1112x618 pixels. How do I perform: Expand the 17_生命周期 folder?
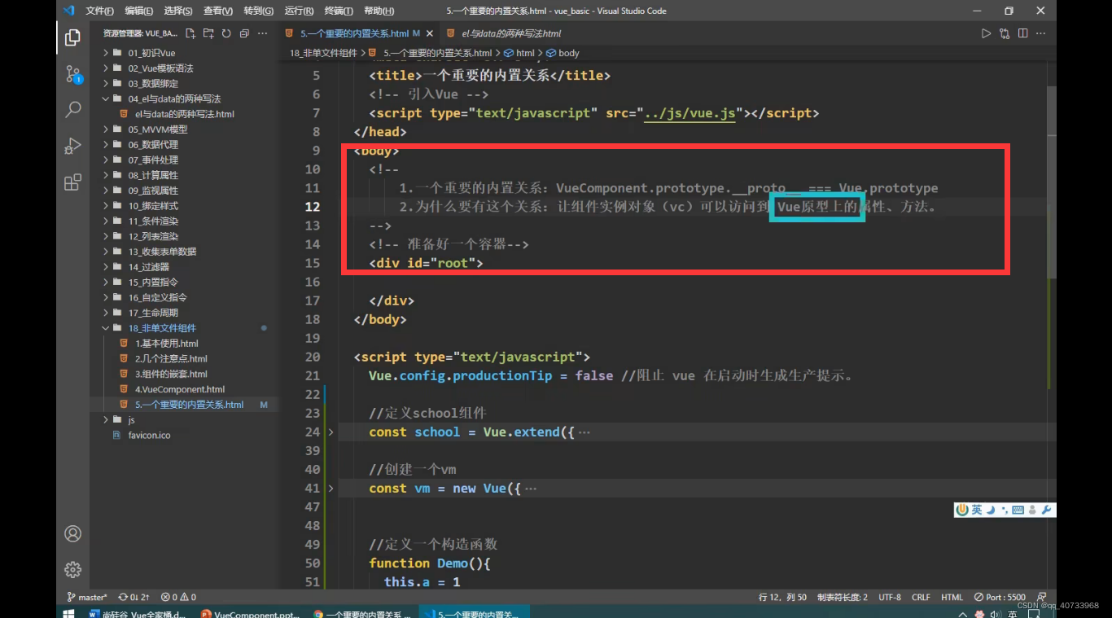click(x=153, y=313)
